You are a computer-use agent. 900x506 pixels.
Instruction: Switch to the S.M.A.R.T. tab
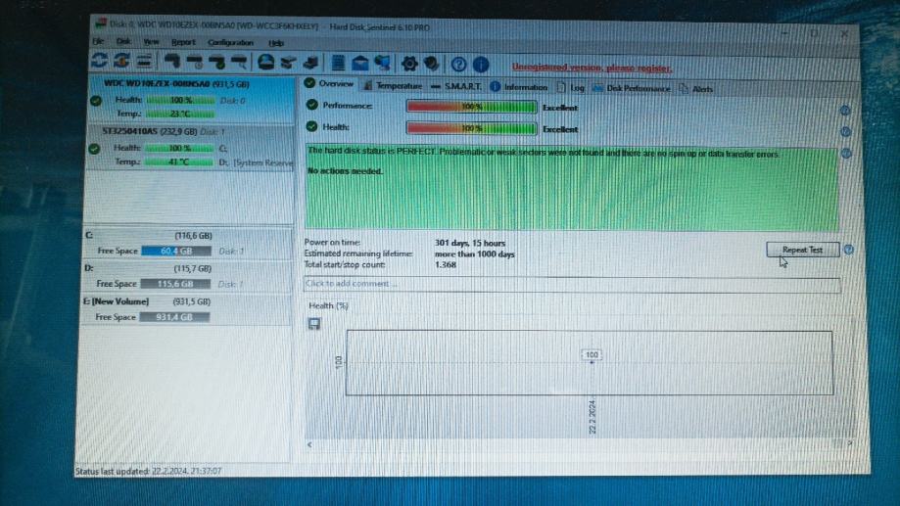(456, 87)
